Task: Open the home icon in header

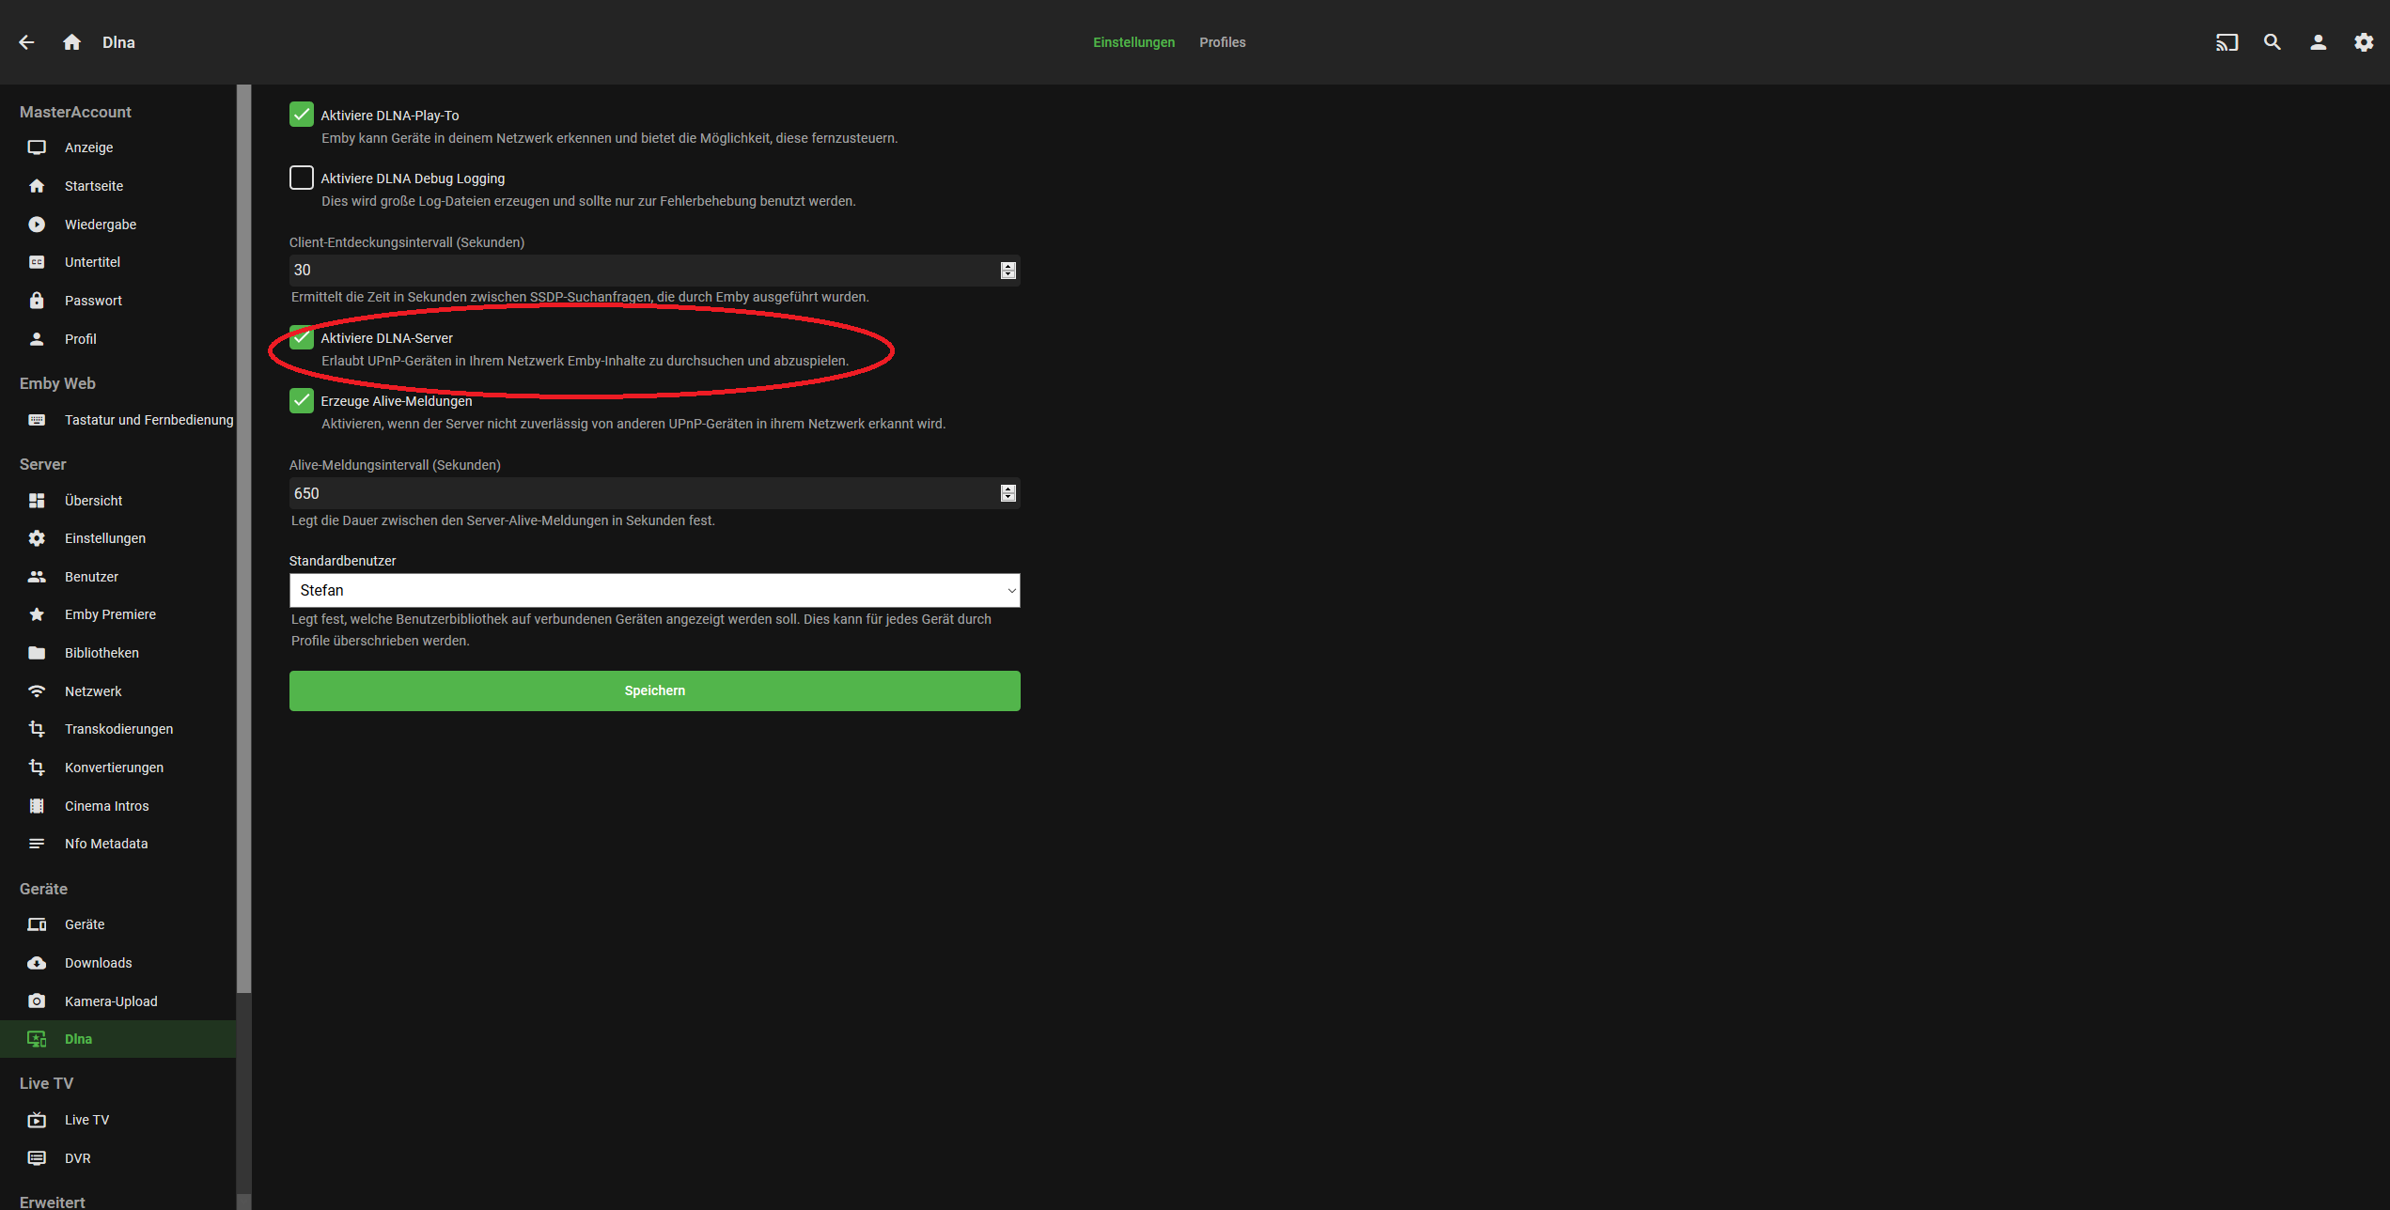Action: click(71, 42)
